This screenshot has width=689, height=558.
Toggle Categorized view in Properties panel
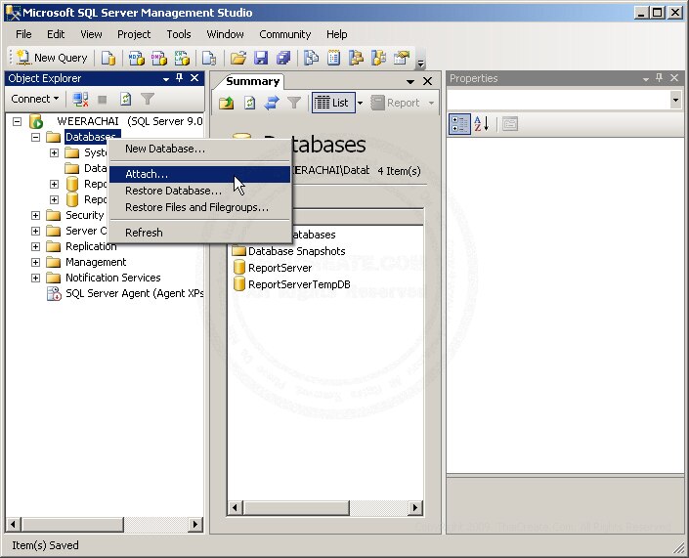[459, 124]
